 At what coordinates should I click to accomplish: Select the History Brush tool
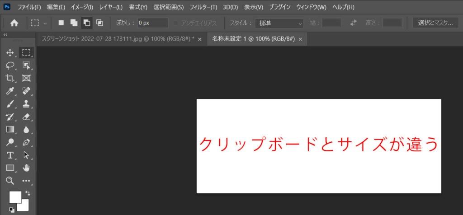coord(10,117)
